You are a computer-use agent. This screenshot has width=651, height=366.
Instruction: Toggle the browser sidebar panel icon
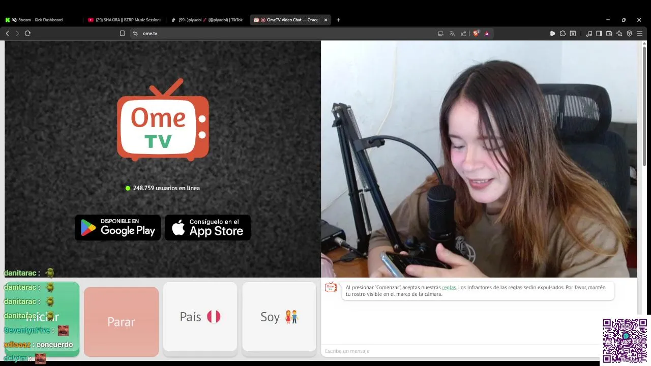tap(599, 34)
